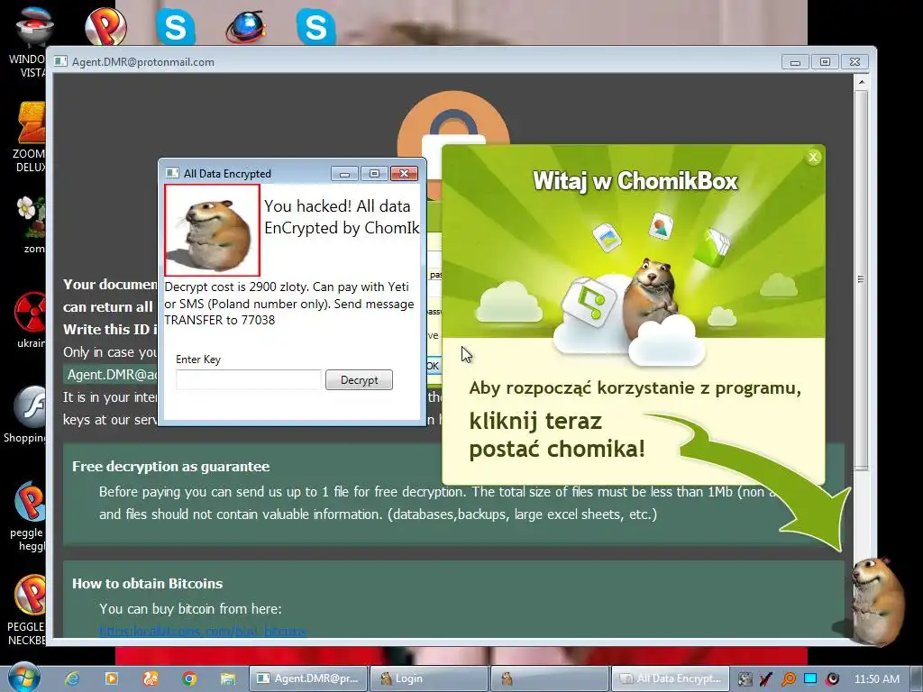Switch to Login taskbar window
This screenshot has height=692, width=923.
click(x=429, y=678)
